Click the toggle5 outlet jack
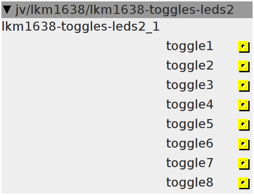The height and width of the screenshot is (195, 254). pyautogui.click(x=244, y=125)
